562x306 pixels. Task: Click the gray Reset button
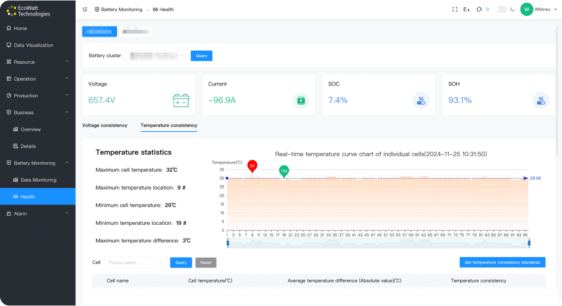[x=205, y=263]
